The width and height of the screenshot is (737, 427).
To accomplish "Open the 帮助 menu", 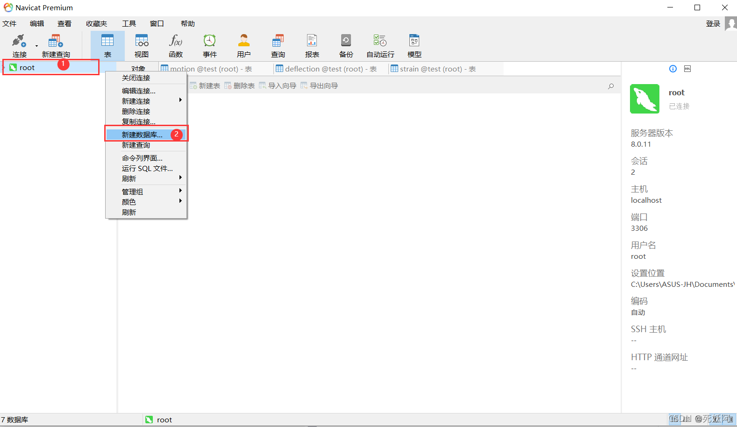I will [188, 23].
